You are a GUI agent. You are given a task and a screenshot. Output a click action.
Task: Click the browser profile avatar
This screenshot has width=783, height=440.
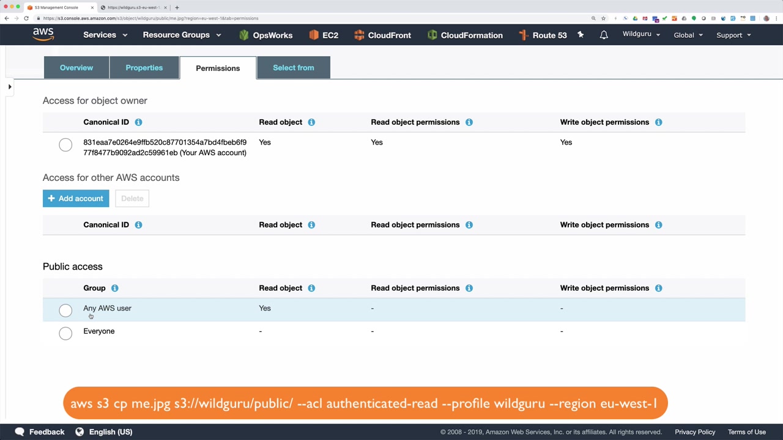pos(766,18)
